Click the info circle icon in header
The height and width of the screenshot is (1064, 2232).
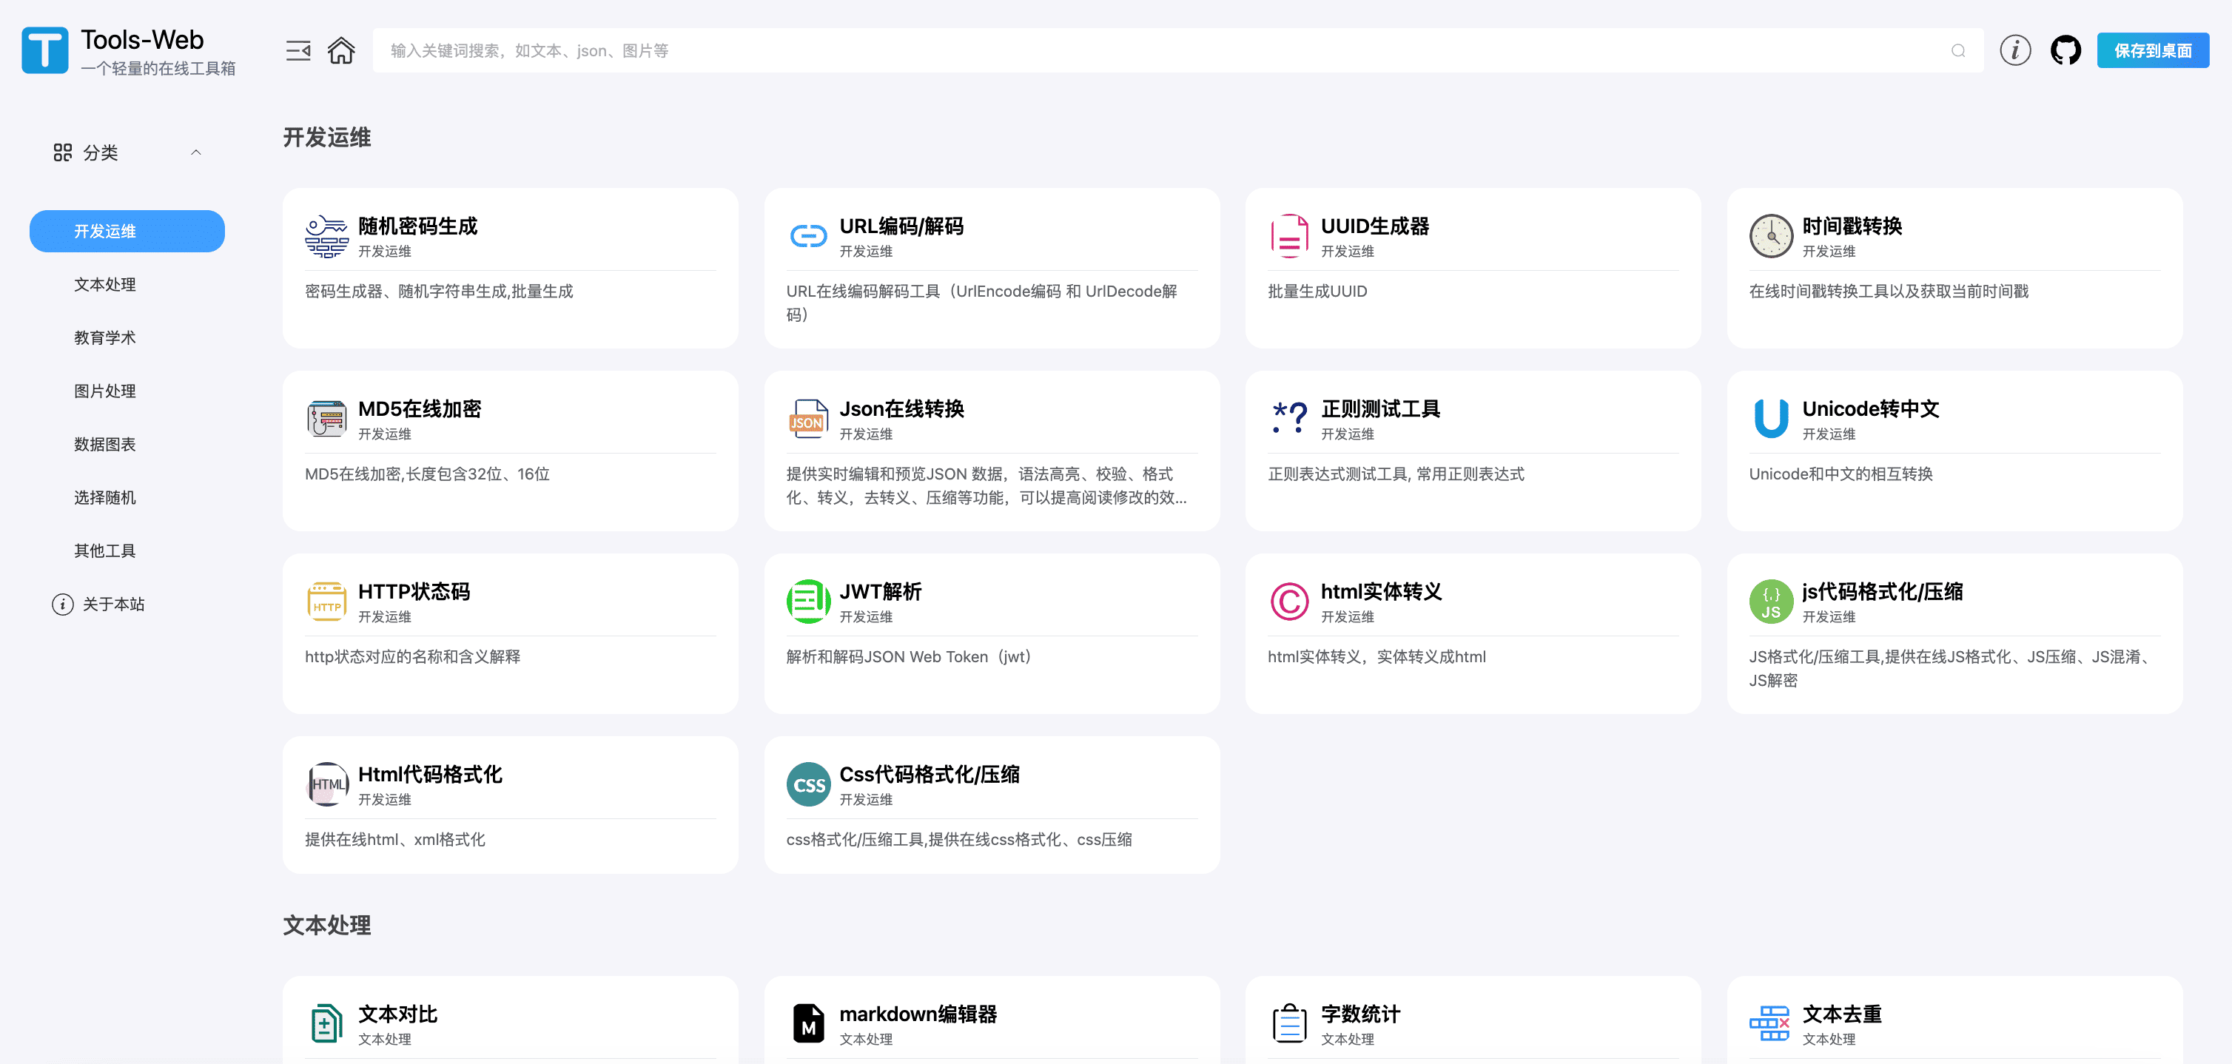pos(2014,50)
